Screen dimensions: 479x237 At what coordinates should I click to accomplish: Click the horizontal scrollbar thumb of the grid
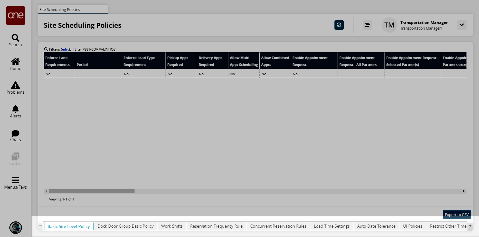pyautogui.click(x=92, y=191)
